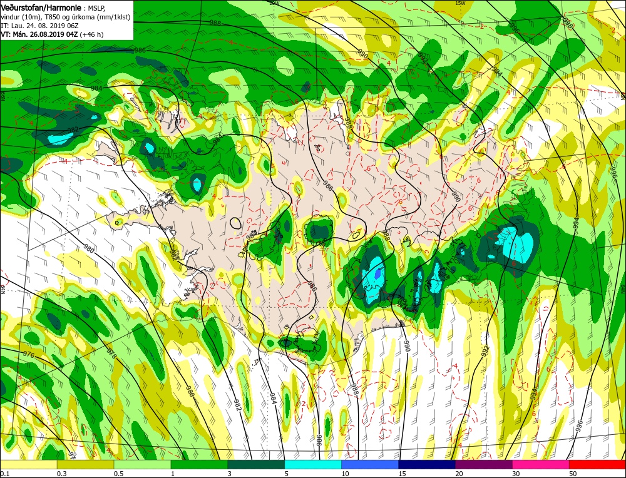Click the legend value "0.1"
The height and width of the screenshot is (478, 626).
pos(4,474)
